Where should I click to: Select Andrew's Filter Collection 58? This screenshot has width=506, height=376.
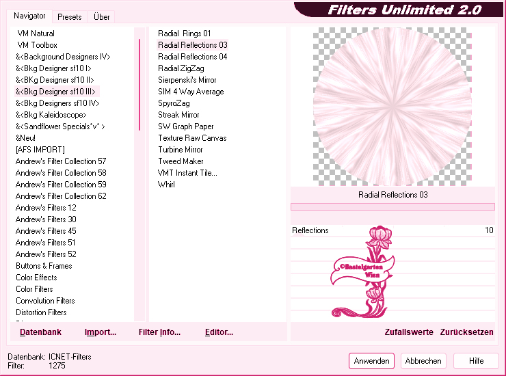(61, 173)
